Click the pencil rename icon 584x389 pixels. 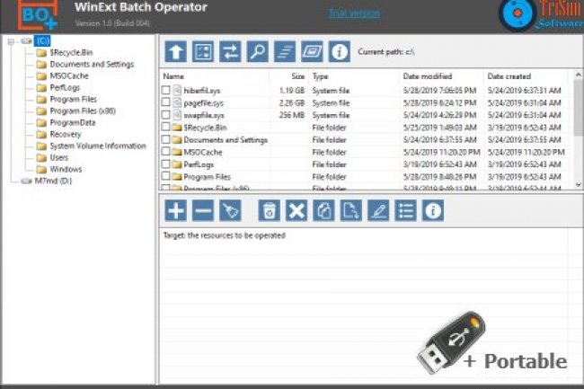pos(378,211)
